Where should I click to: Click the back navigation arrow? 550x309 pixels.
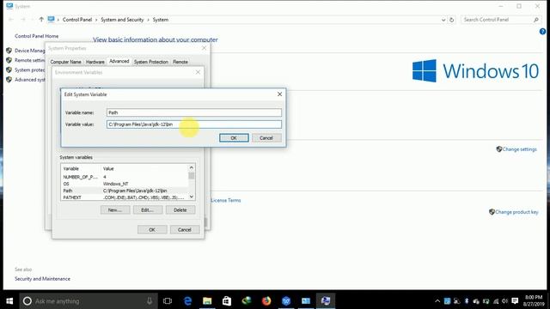coord(11,20)
